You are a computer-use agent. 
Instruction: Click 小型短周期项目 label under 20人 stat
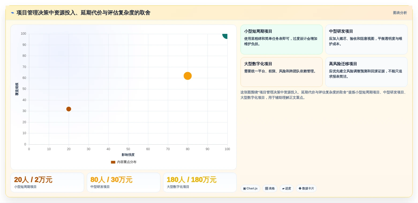[25, 187]
